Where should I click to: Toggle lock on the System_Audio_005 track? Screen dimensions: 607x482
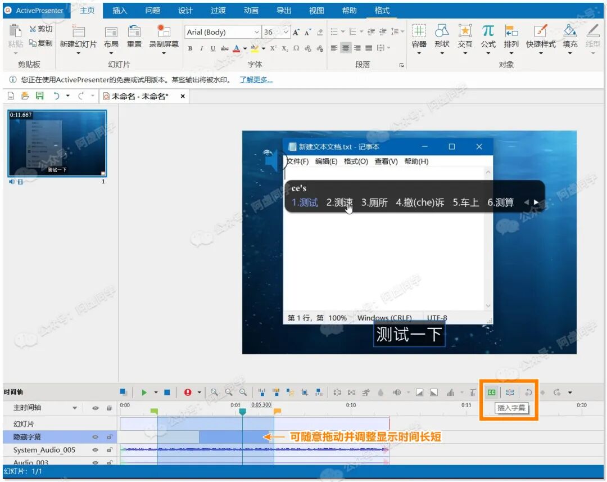click(x=110, y=451)
